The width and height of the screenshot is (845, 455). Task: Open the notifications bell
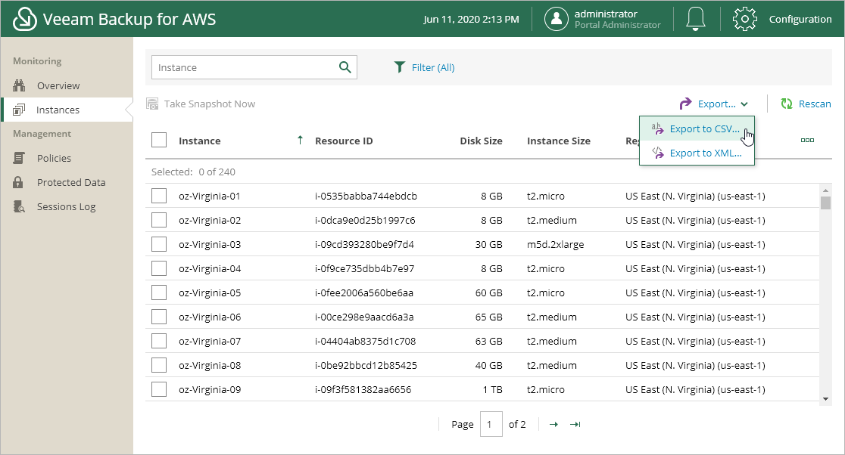695,19
